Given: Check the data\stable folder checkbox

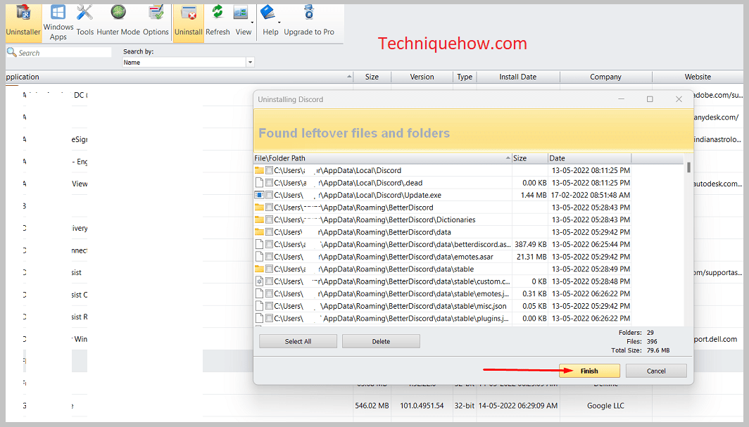Looking at the screenshot, I should click(270, 269).
